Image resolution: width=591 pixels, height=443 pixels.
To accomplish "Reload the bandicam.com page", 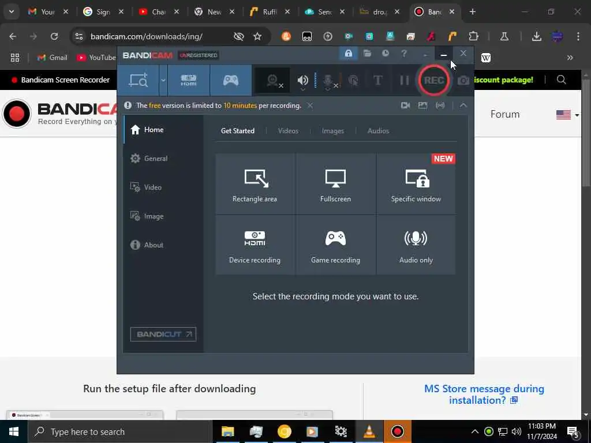I will [54, 36].
